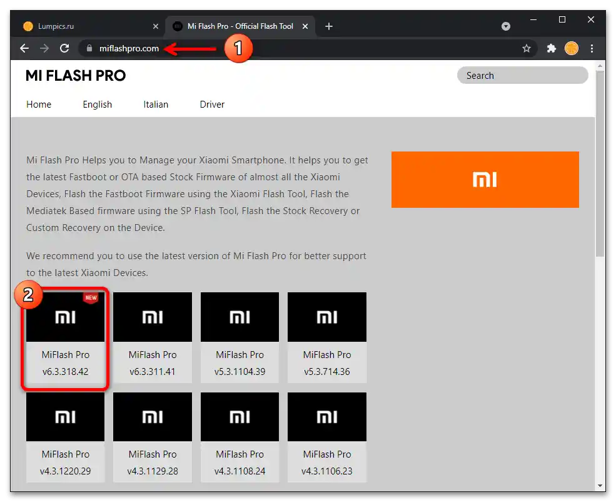
Task: View site info via padlock icon
Action: pos(89,48)
